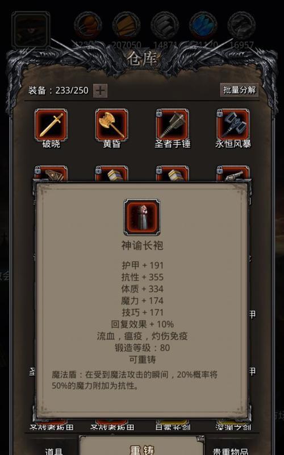This screenshot has height=455, width=284.
Task: Click the wooden planks resource icon
Action: [x=126, y=26]
